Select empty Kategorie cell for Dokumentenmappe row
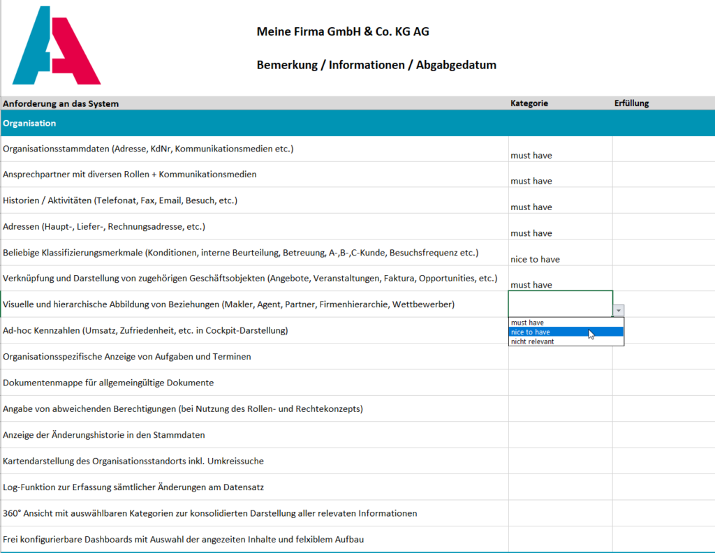The width and height of the screenshot is (715, 553). (561, 383)
